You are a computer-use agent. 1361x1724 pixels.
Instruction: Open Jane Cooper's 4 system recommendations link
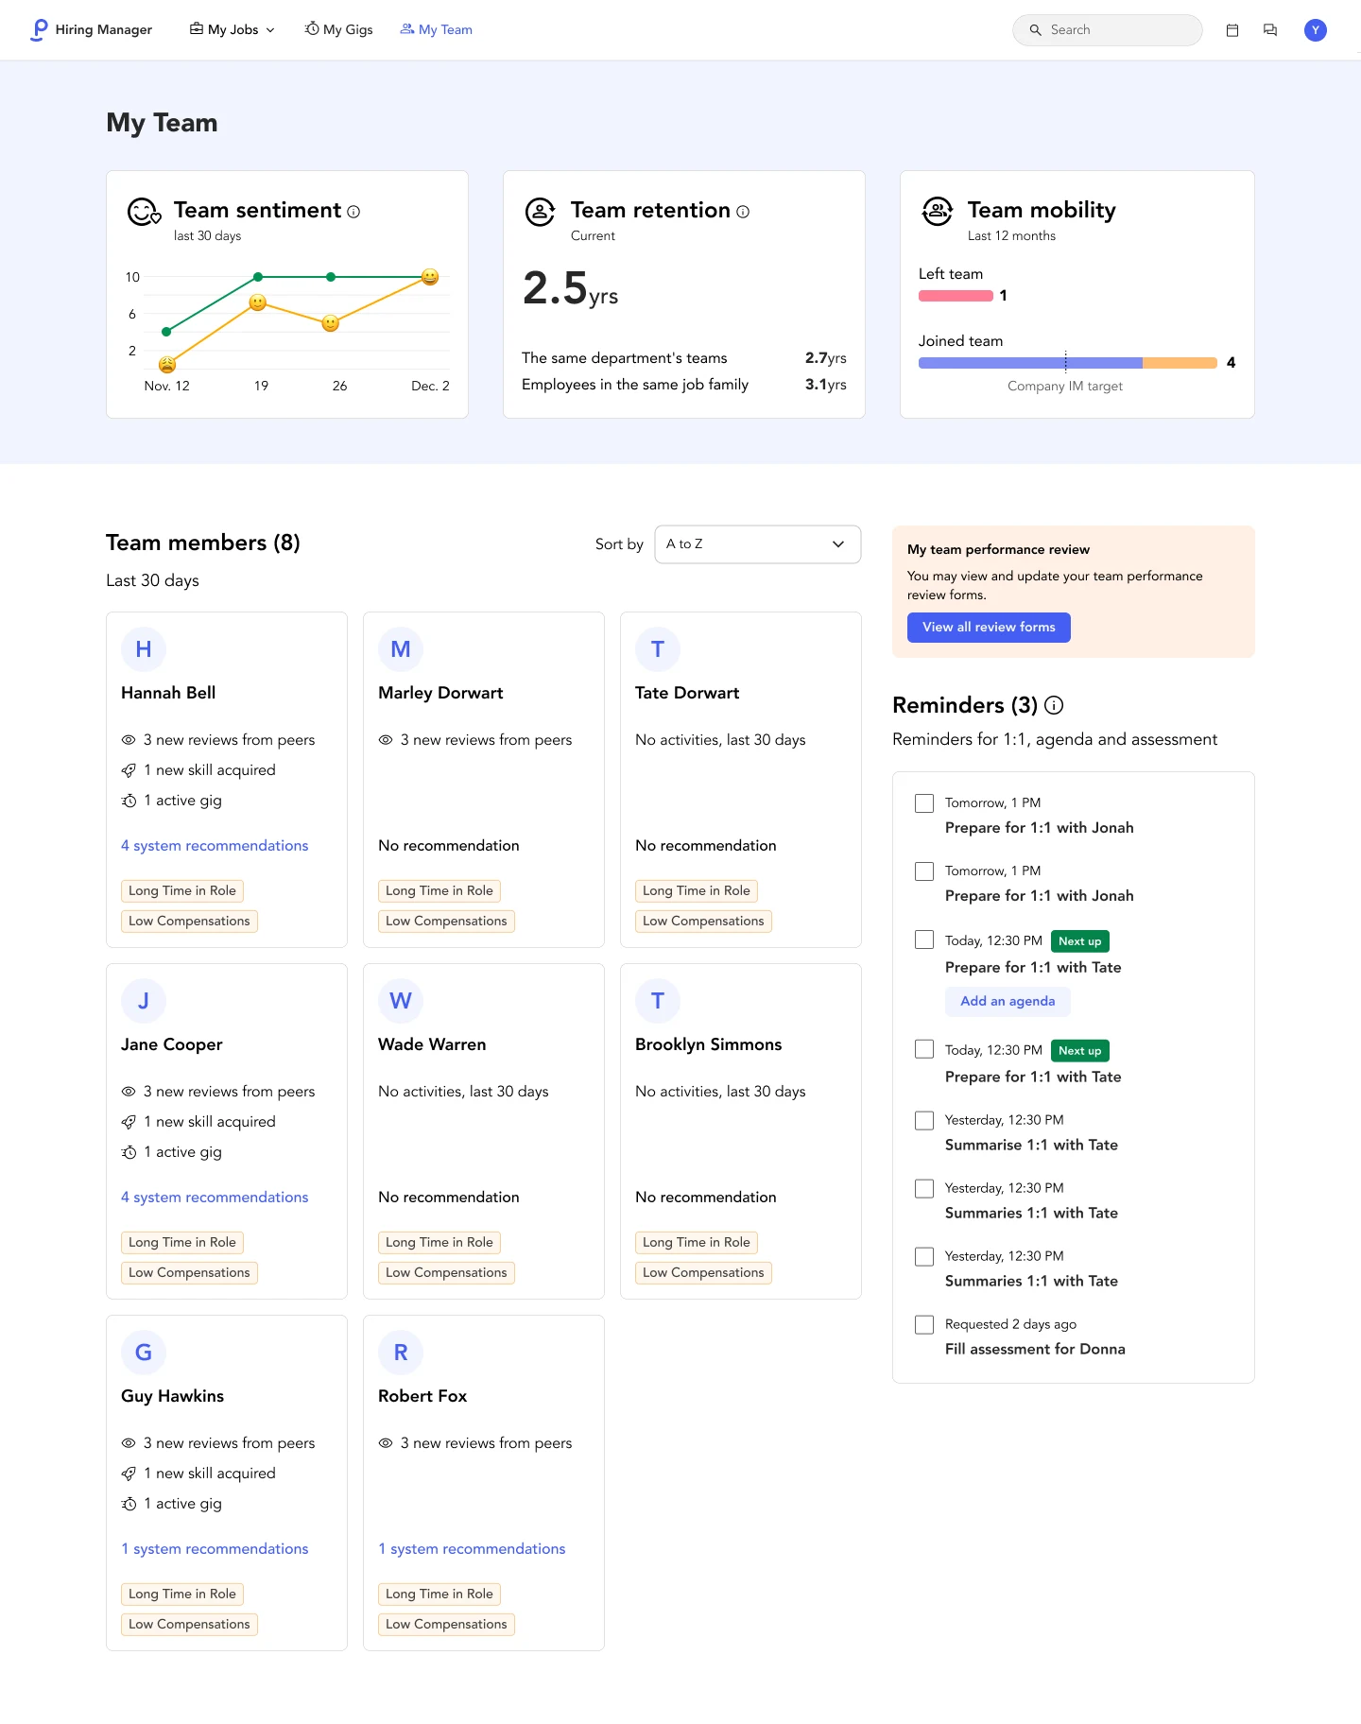coord(215,1198)
